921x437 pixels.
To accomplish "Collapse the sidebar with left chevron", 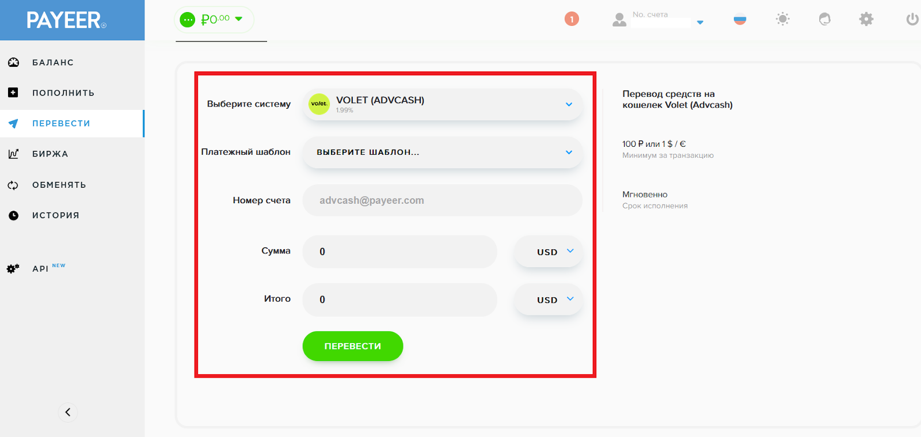I will tap(68, 412).
